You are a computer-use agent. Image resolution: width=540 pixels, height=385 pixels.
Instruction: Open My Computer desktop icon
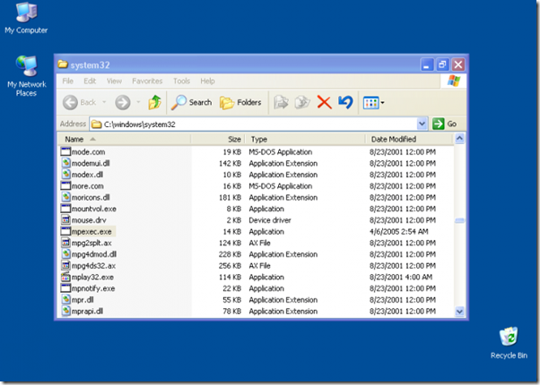[x=26, y=18]
